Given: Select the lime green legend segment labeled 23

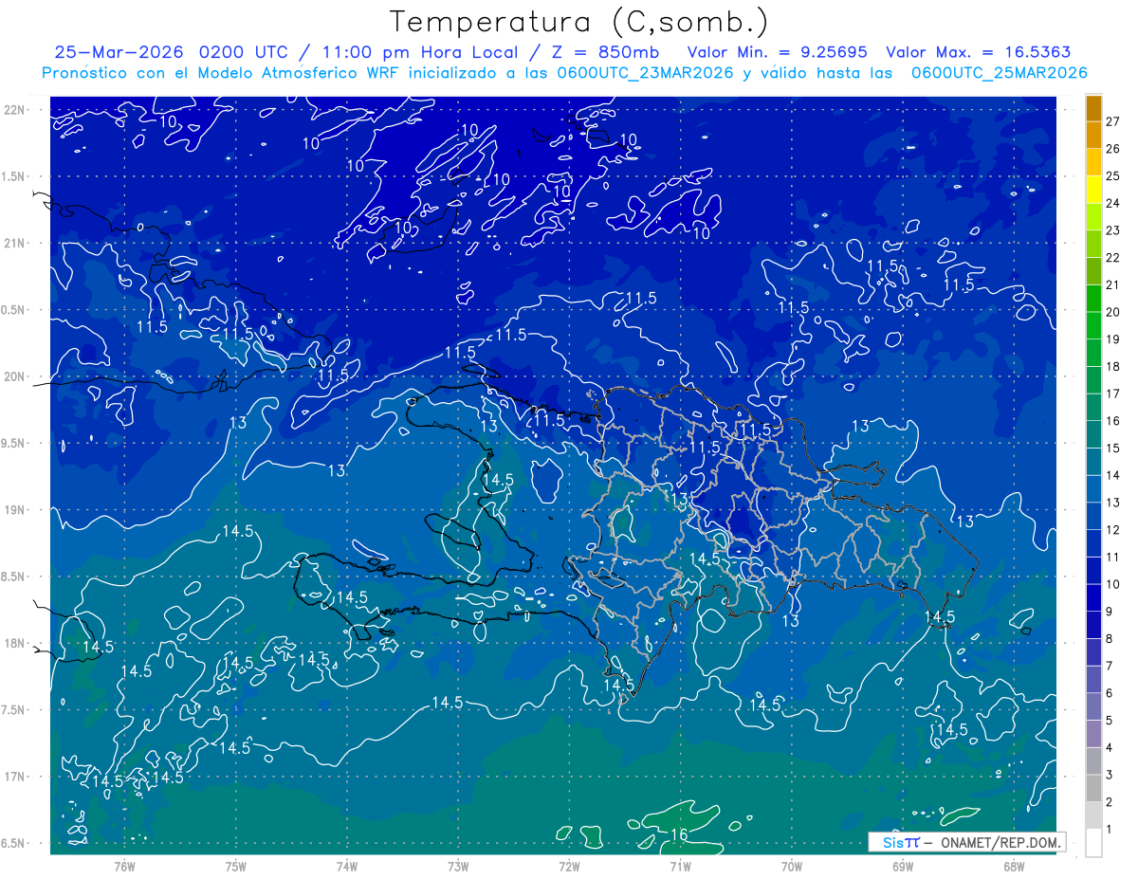Looking at the screenshot, I should click(1093, 244).
